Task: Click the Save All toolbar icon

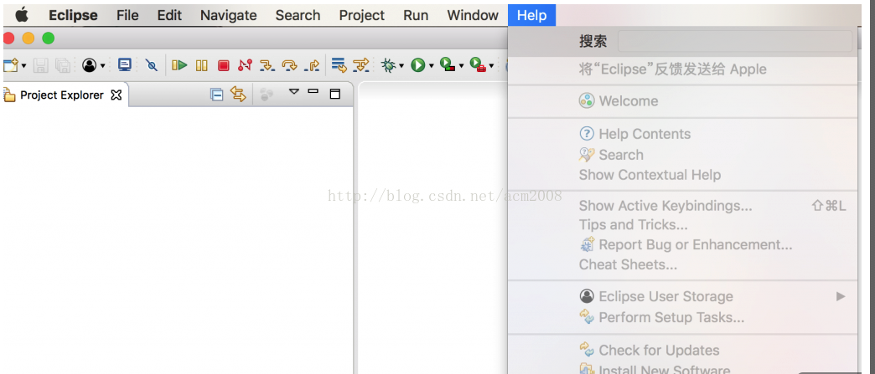Action: click(63, 66)
